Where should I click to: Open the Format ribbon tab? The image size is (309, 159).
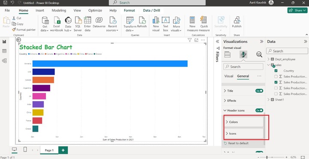click(129, 10)
